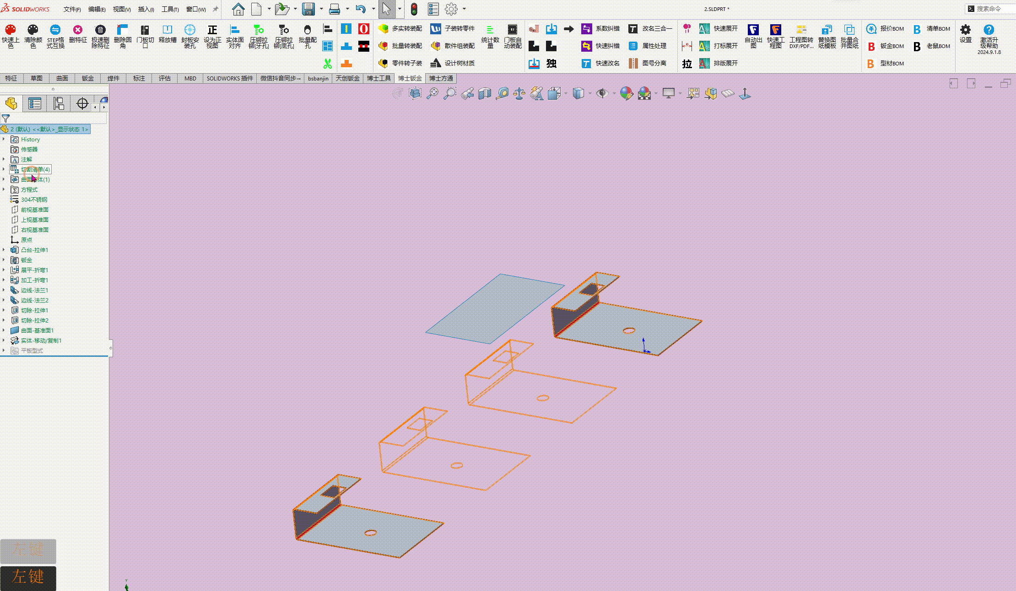Click the 快速展开 button
Image resolution: width=1016 pixels, height=591 pixels.
[719, 28]
